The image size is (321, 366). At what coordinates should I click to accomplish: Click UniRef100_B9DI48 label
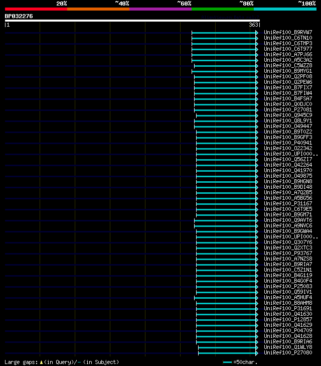pos(288,187)
